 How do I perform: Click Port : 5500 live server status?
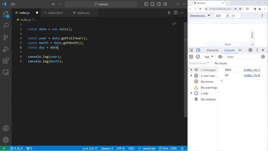[167, 148]
